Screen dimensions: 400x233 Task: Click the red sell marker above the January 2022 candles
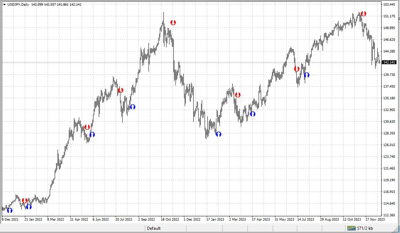pos(25,200)
